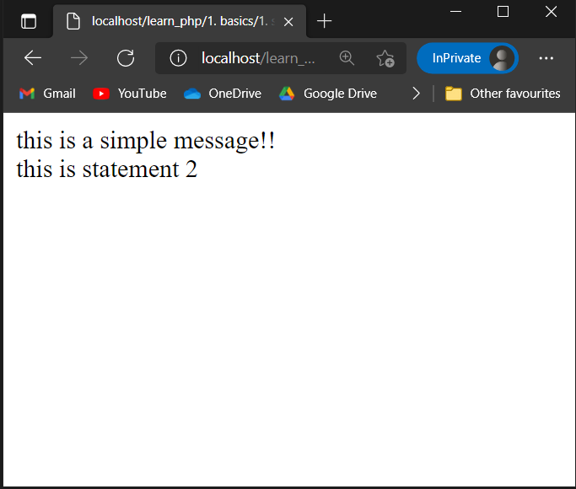Open the YouTube bookmark
The height and width of the screenshot is (489, 576).
tap(130, 94)
